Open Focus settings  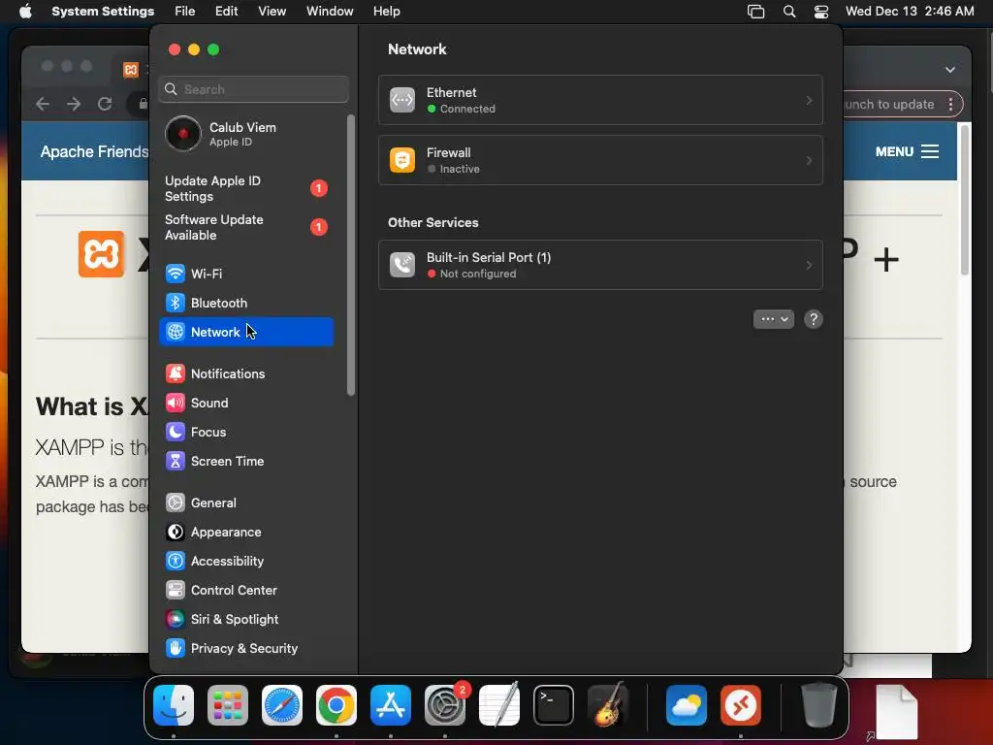245,432
